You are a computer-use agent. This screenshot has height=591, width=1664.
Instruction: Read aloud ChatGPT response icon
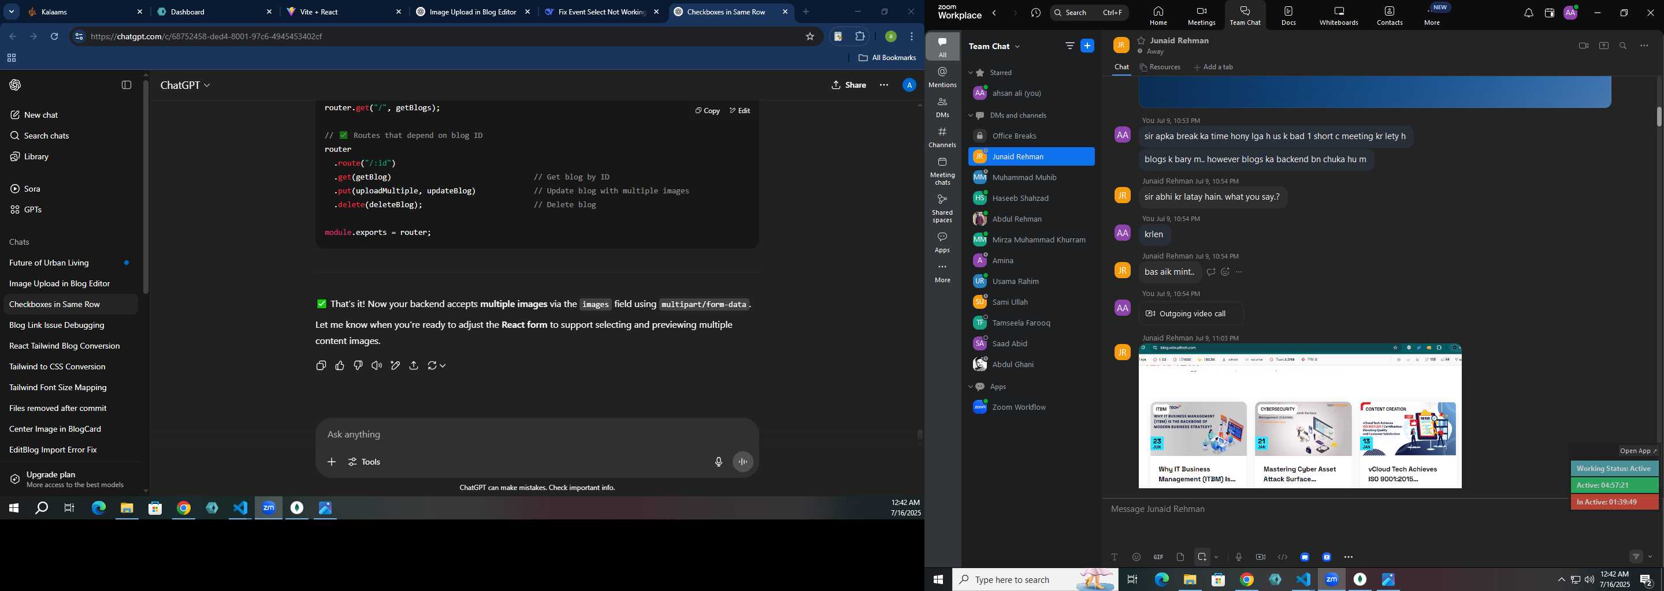point(377,366)
